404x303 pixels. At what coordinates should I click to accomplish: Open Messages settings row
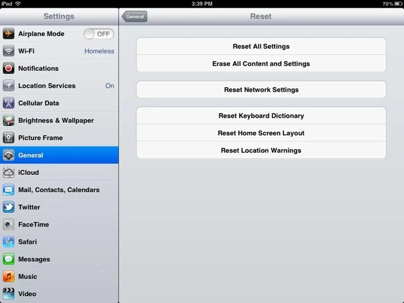pos(59,259)
